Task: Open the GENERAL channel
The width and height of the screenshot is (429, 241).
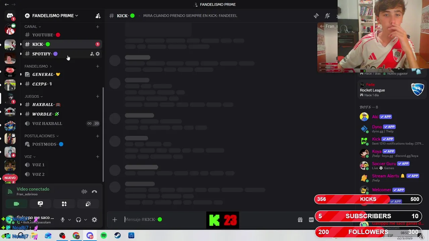Action: (x=62, y=74)
